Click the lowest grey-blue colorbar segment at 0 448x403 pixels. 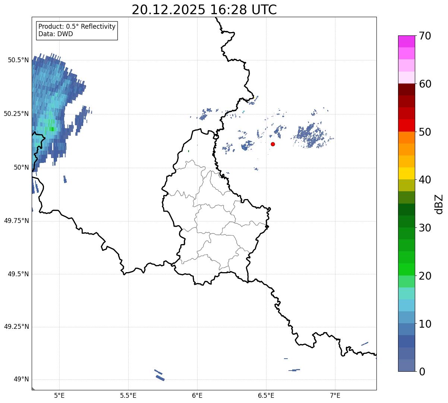406,365
